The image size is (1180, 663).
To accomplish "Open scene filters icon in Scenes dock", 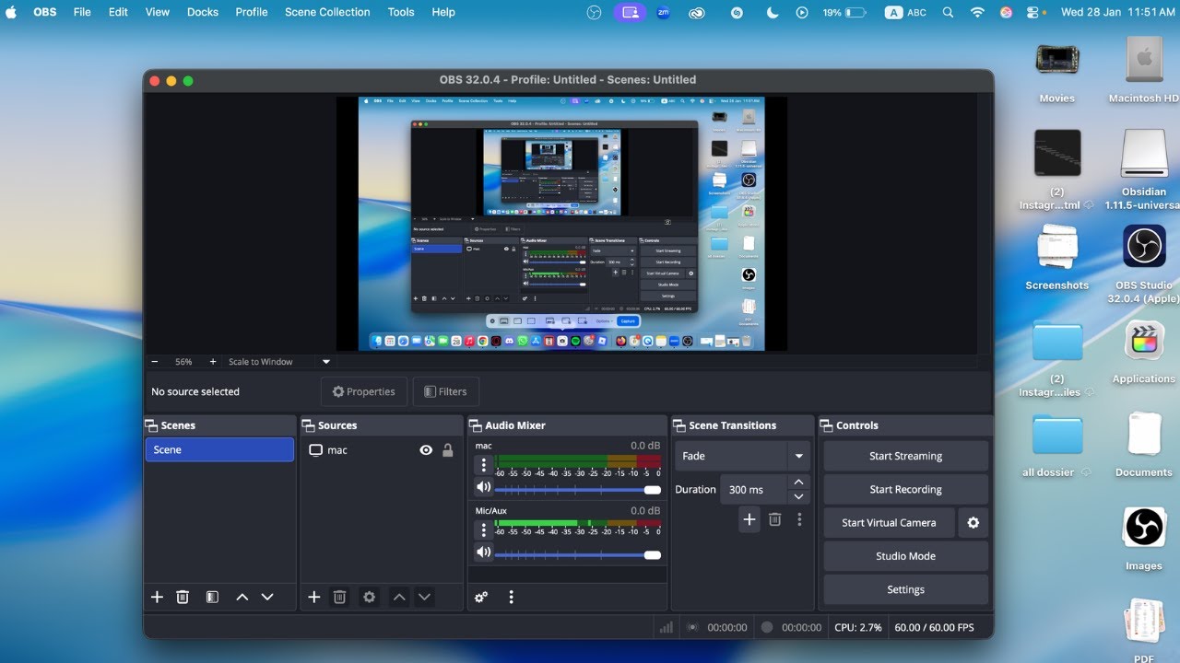I will pos(212,597).
